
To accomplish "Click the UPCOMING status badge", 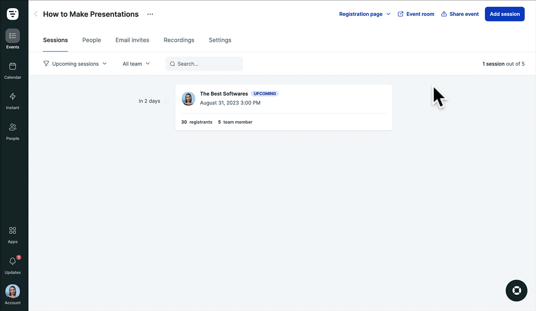I will coord(264,94).
